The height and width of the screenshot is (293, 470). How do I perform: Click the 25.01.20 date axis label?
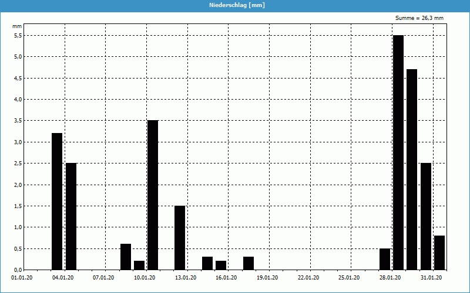[349, 278]
